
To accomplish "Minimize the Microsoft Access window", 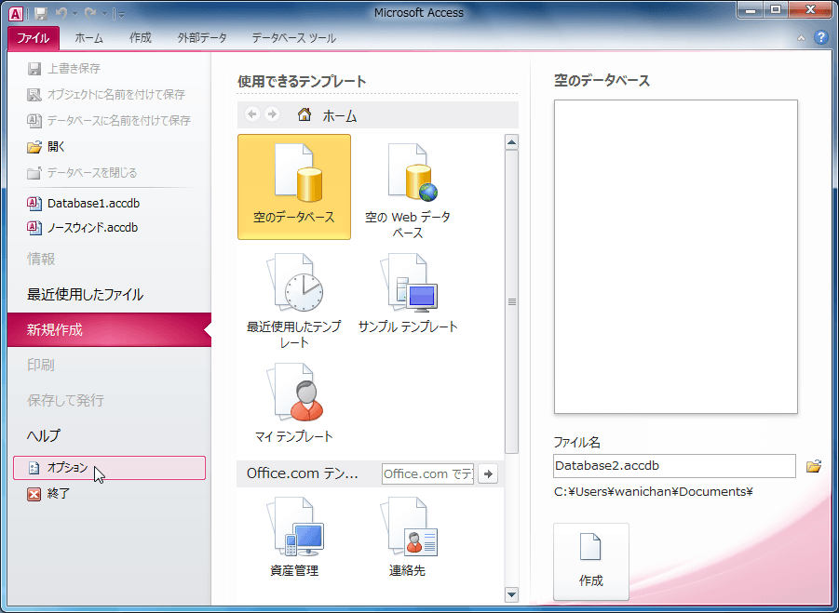I will (751, 10).
